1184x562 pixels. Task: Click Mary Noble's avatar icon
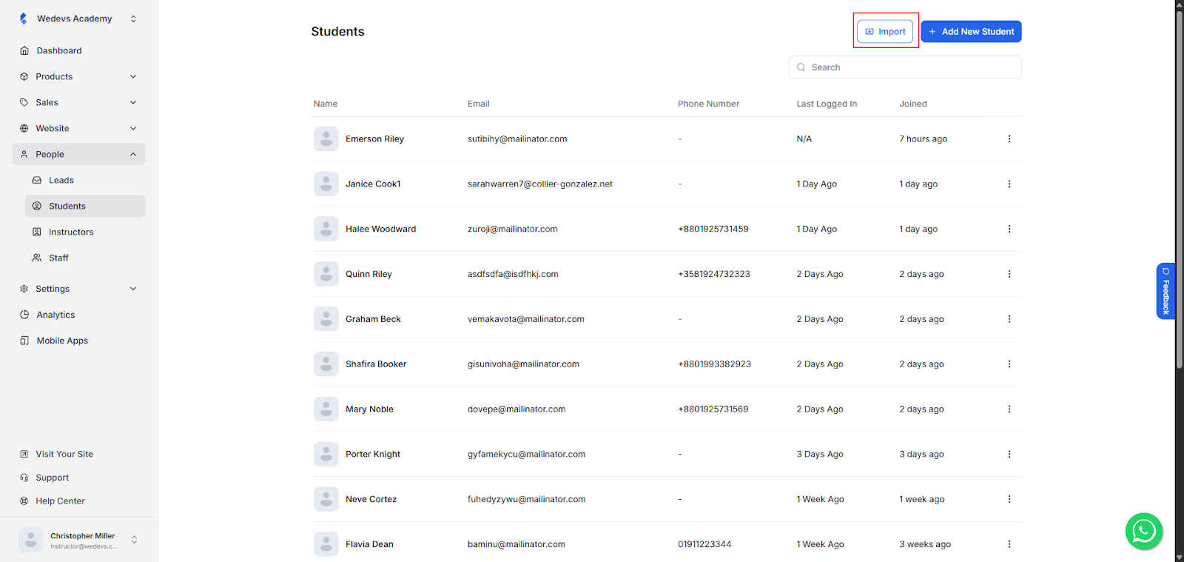coord(326,409)
